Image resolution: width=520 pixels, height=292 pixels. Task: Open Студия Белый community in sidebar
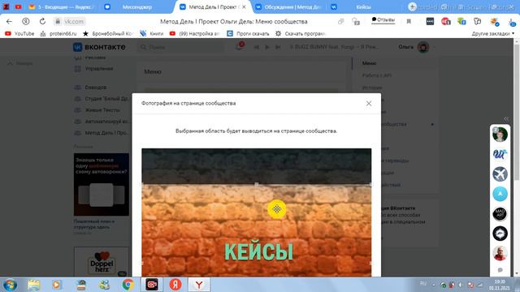pos(102,99)
